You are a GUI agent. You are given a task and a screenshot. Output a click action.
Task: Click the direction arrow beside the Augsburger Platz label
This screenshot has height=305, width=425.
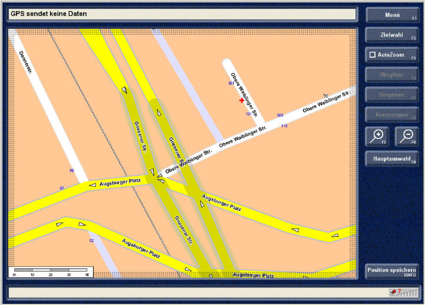coord(92,185)
